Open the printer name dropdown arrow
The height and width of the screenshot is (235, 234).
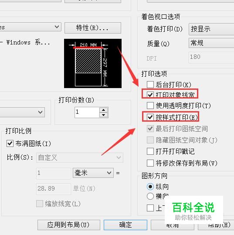[57, 27]
